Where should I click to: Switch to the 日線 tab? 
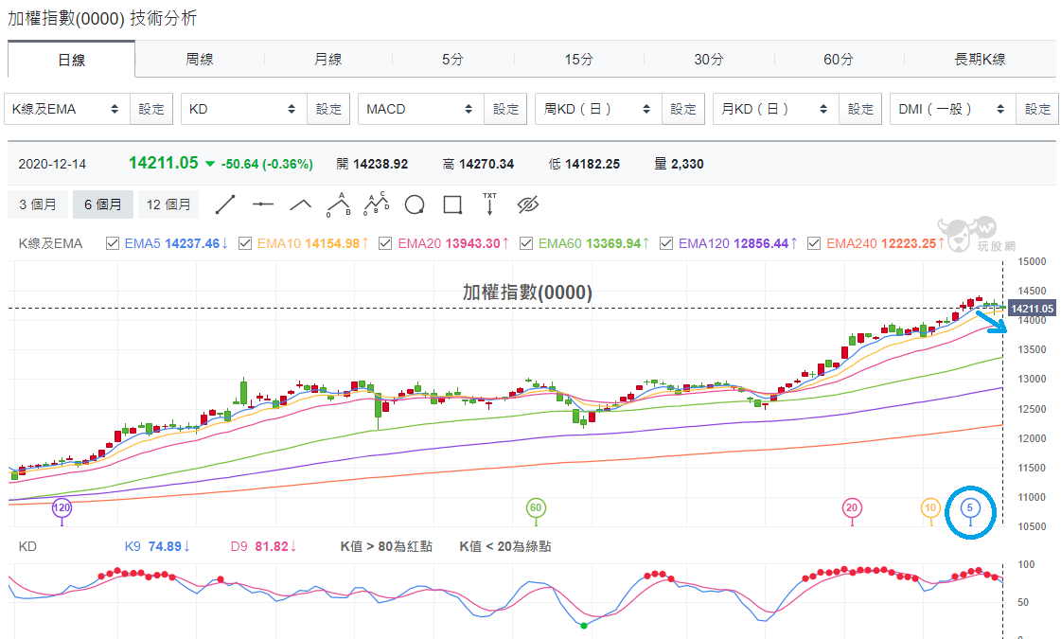71,61
